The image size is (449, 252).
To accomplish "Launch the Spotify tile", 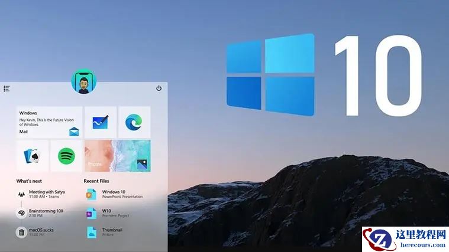I will coord(66,156).
